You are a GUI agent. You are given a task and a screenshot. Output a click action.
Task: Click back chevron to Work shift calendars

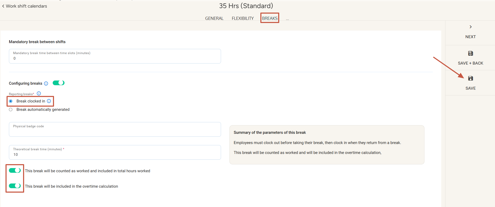point(3,6)
